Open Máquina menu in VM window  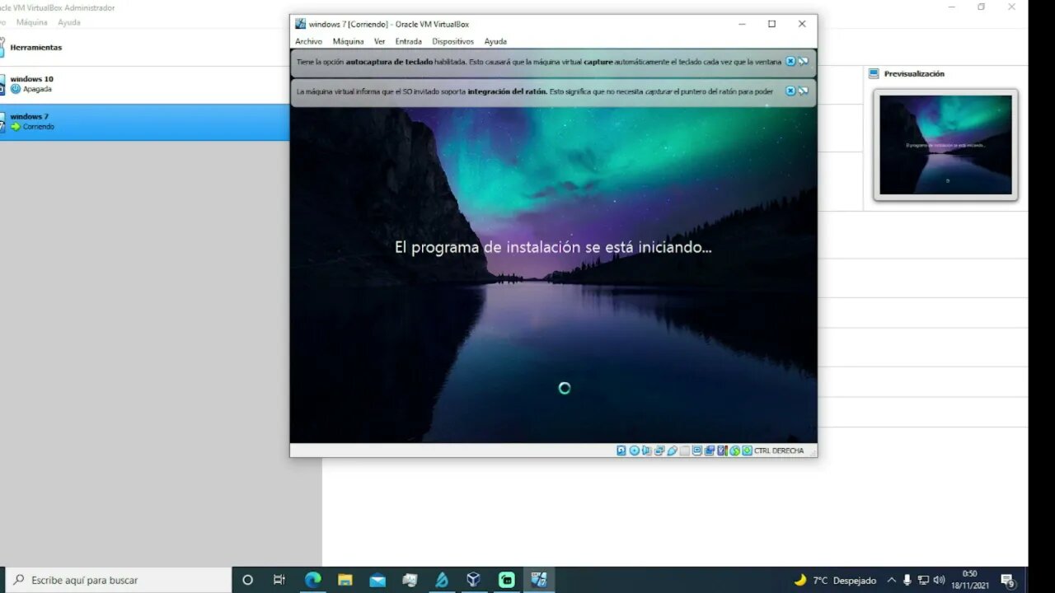[x=348, y=41]
